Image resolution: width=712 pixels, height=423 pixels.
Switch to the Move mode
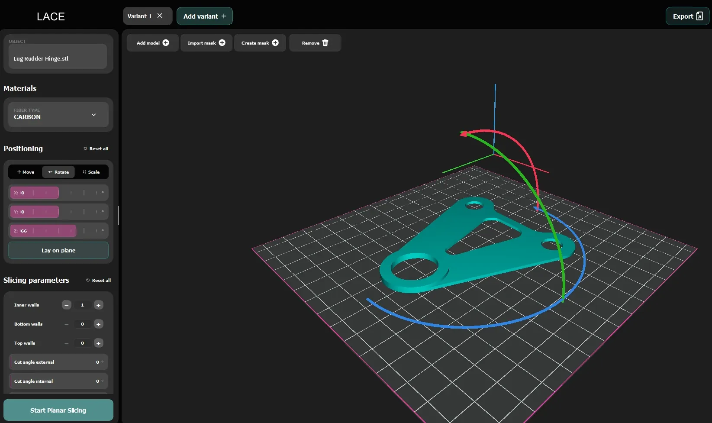click(x=26, y=172)
